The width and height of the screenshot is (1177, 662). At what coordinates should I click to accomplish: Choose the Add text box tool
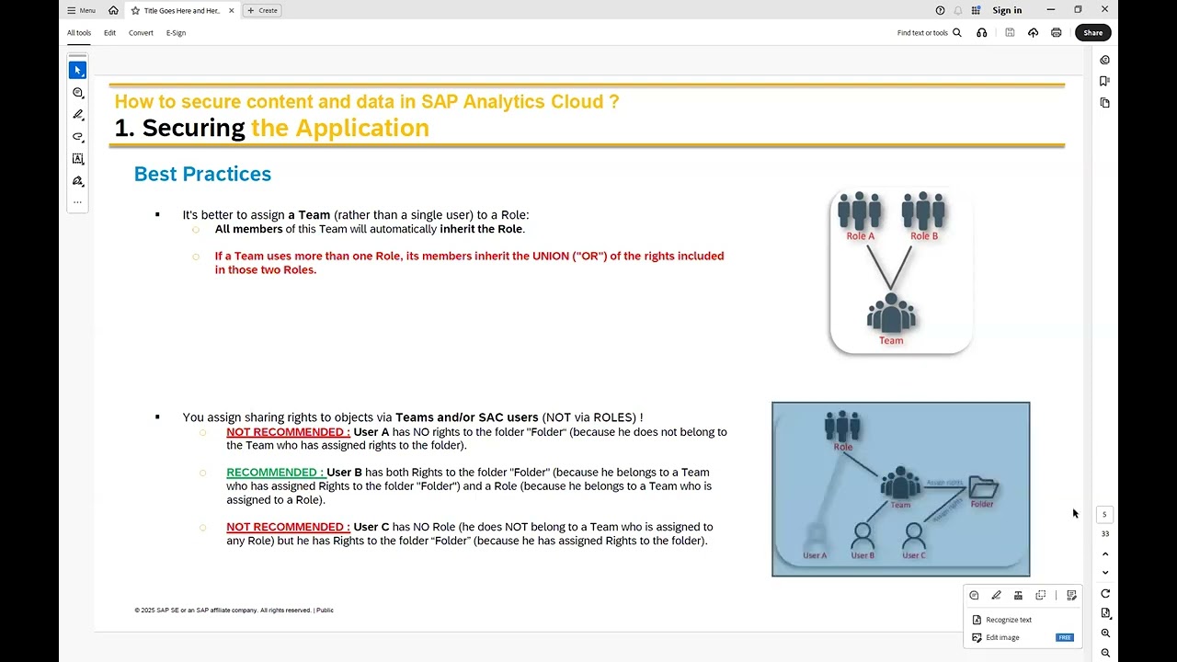tap(78, 158)
